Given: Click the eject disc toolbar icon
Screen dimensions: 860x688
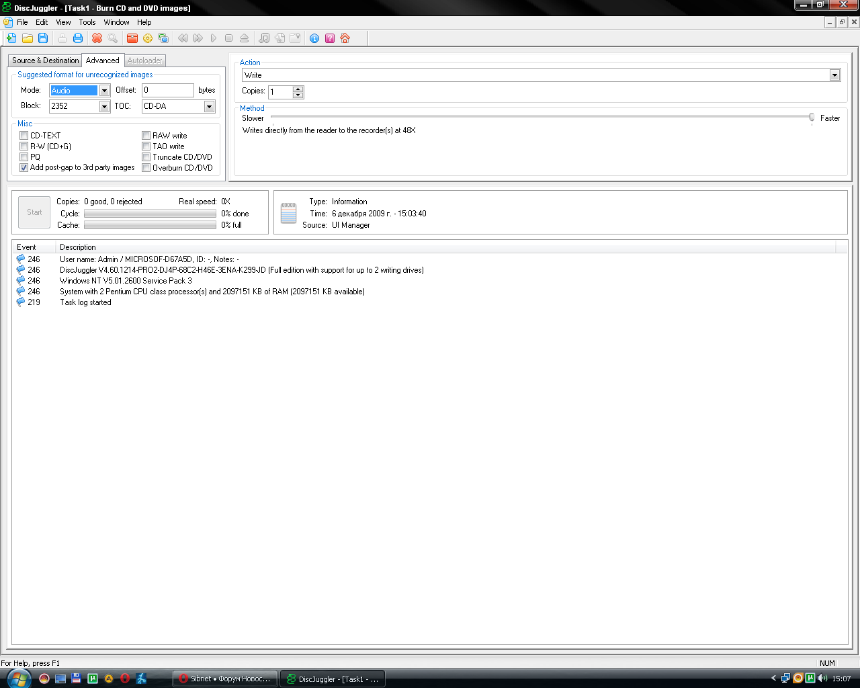Looking at the screenshot, I should point(245,38).
